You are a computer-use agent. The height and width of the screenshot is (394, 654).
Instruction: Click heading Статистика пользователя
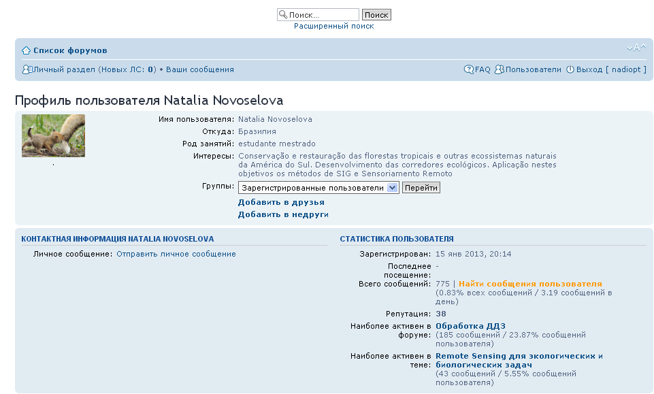point(397,239)
